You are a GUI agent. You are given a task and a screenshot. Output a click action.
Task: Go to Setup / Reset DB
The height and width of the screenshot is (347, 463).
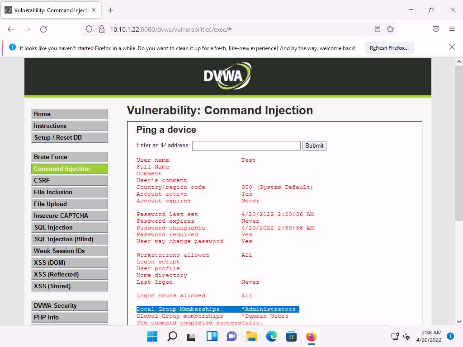click(70, 138)
